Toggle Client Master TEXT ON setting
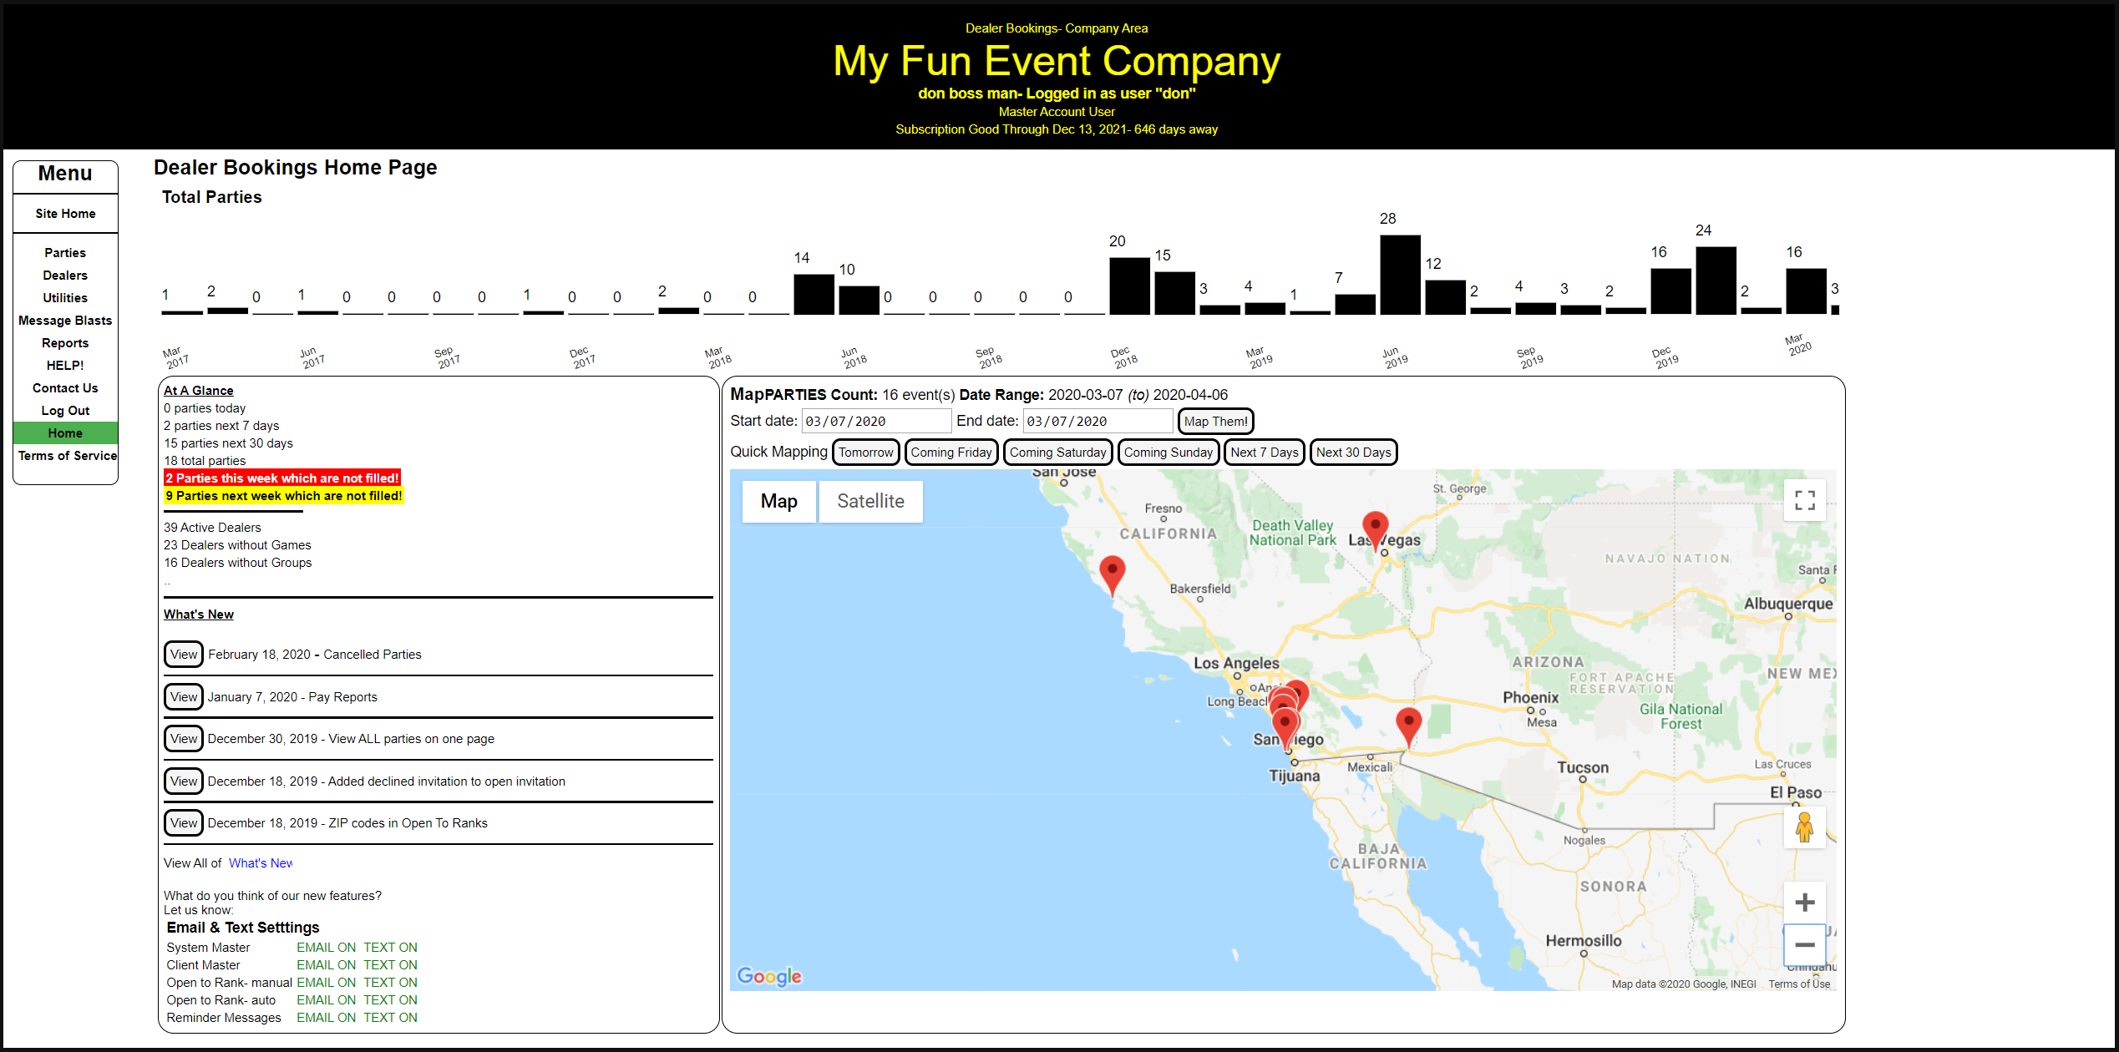The image size is (2119, 1052). pyautogui.click(x=390, y=965)
